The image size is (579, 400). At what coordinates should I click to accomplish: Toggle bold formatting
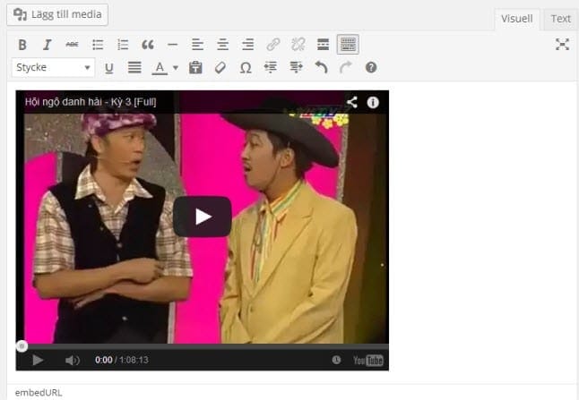pos(22,45)
